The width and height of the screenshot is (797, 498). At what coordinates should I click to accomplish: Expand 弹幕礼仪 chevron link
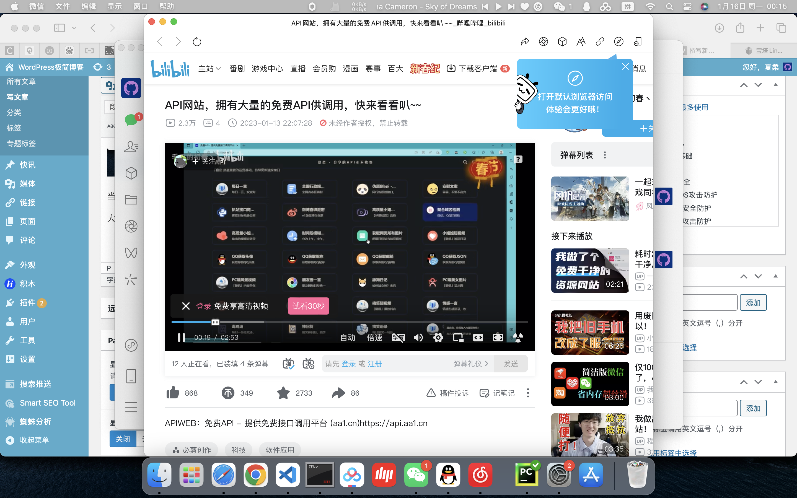(471, 364)
